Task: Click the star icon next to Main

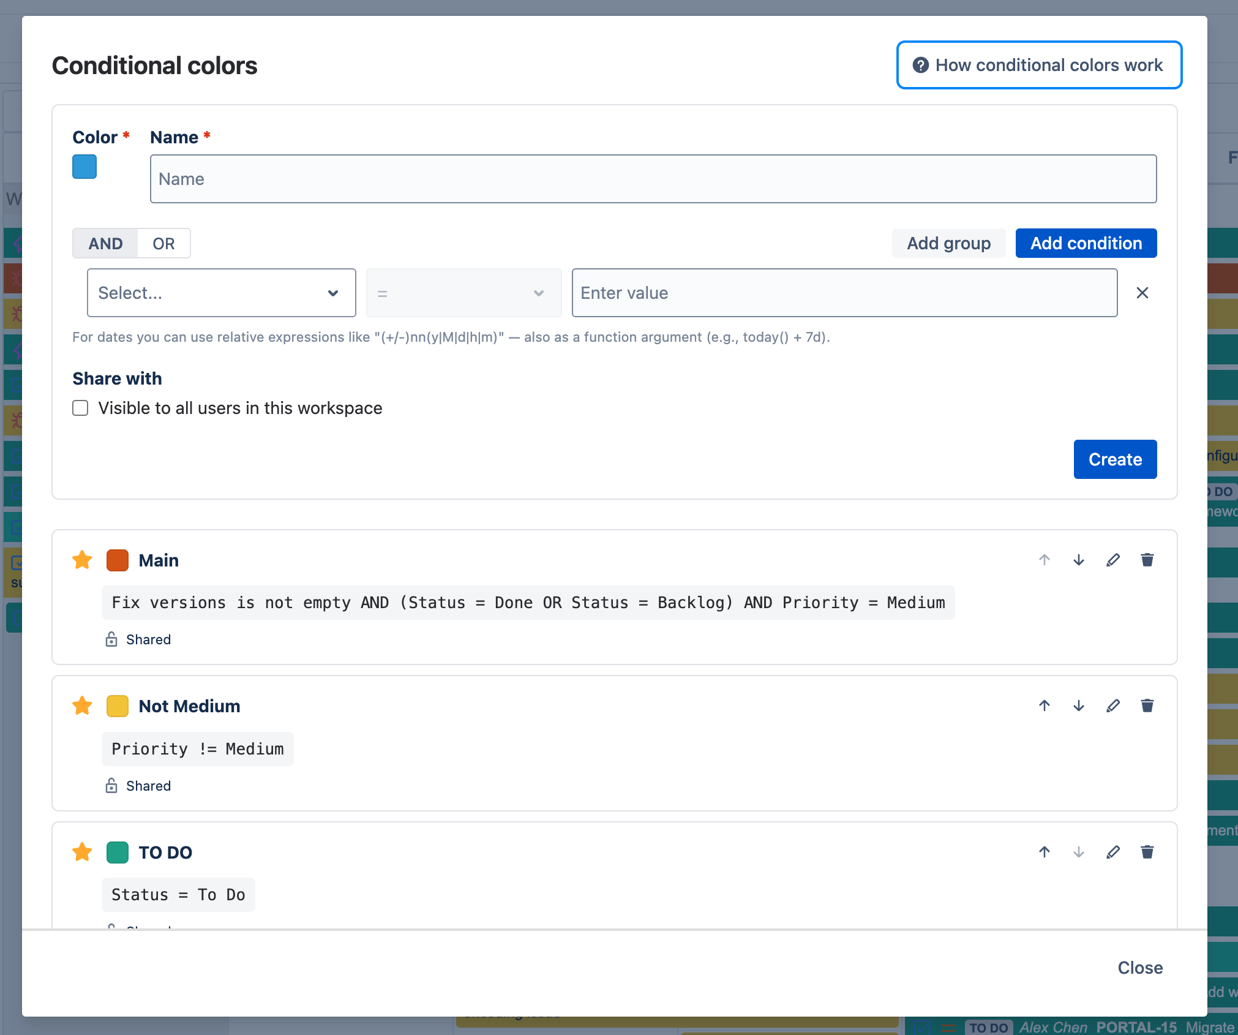Action: coord(82,560)
